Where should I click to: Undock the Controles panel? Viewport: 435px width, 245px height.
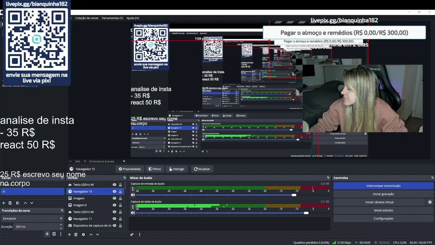[x=432, y=178]
